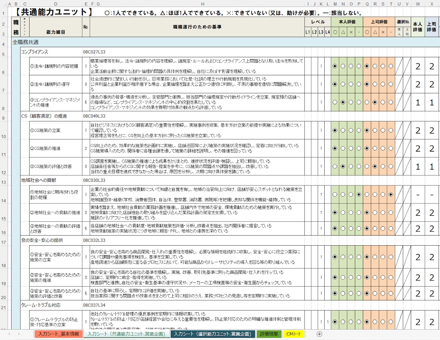Select 本人評価 △ for ②CS施策の推進
This screenshot has width=440, height=340.
(343, 148)
